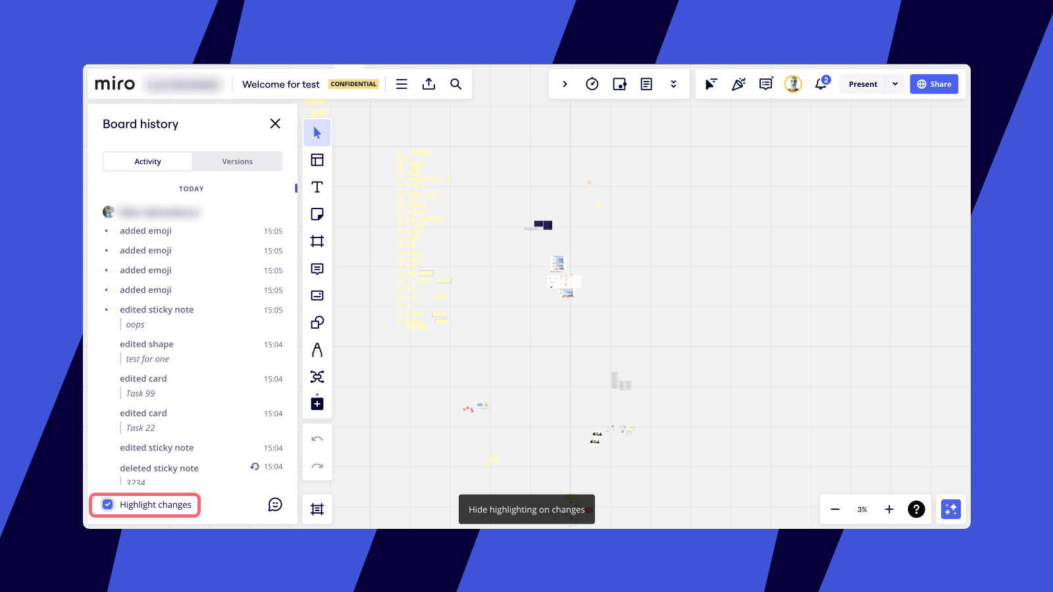Image resolution: width=1053 pixels, height=592 pixels.
Task: Open the Templates tool
Action: click(317, 160)
